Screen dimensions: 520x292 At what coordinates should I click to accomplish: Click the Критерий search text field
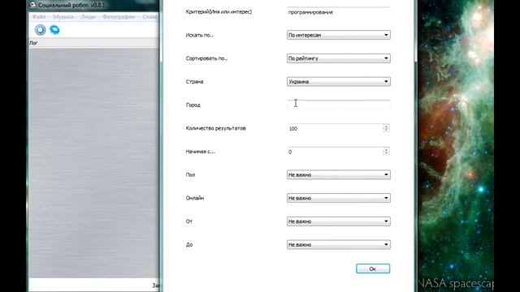point(339,12)
